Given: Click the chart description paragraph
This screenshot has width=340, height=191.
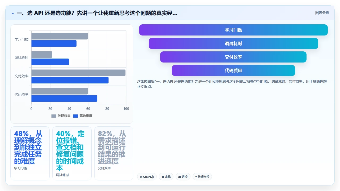Looking at the screenshot, I should (x=232, y=84).
